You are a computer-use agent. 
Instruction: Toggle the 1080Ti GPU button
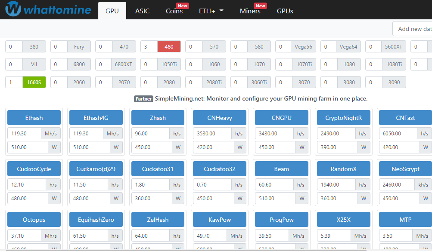tap(394, 64)
